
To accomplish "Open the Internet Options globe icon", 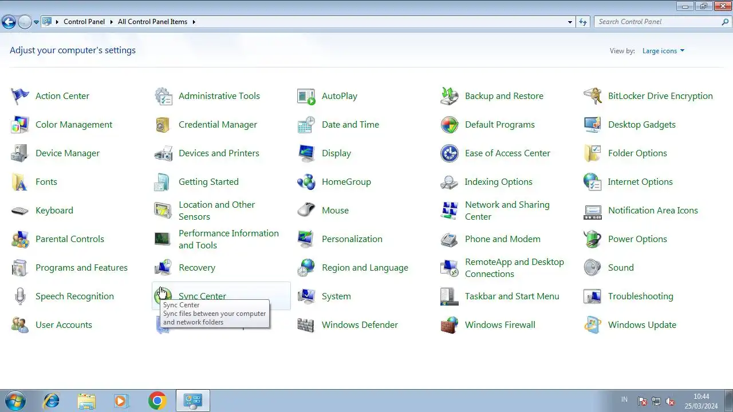I will 593,182.
